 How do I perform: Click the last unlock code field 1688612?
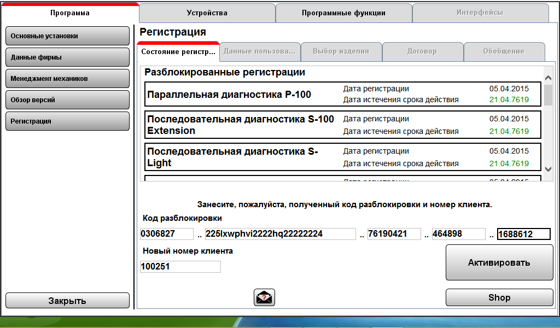(523, 235)
